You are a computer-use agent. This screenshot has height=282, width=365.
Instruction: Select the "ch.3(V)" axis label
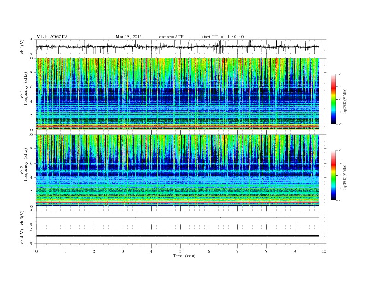(x=22, y=218)
